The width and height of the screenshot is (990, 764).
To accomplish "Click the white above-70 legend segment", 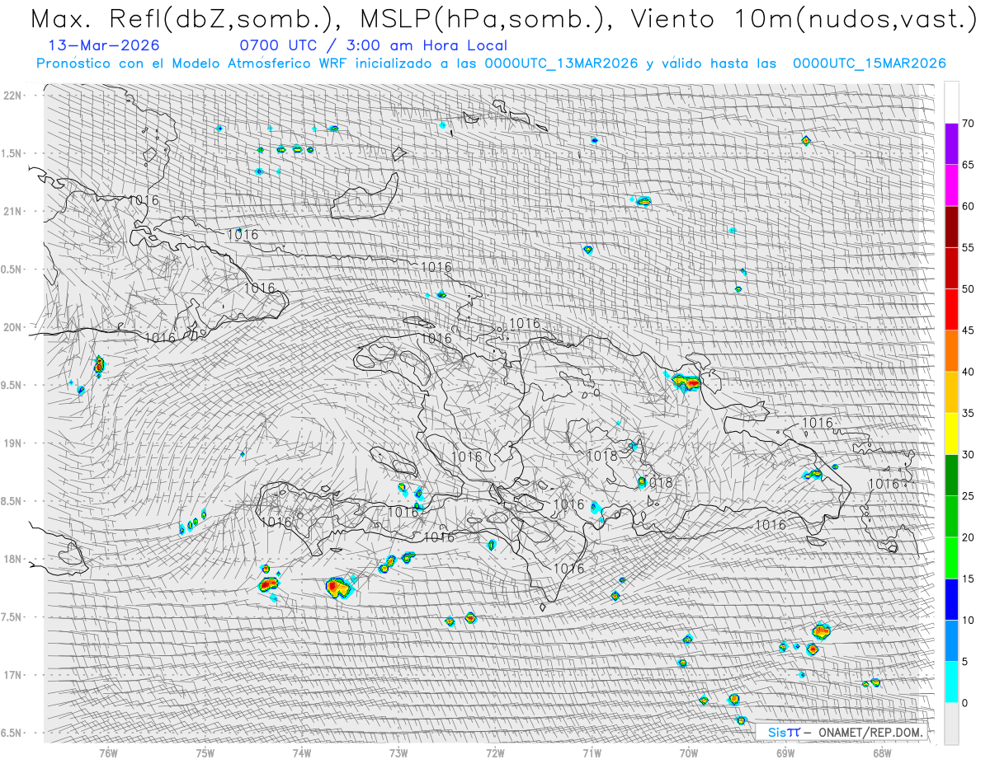I will pyautogui.click(x=951, y=103).
